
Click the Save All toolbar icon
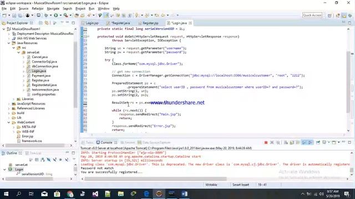tap(20, 15)
